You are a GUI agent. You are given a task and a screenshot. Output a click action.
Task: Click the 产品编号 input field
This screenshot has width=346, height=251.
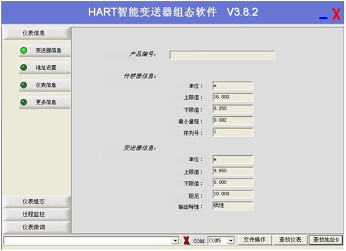pyautogui.click(x=222, y=55)
